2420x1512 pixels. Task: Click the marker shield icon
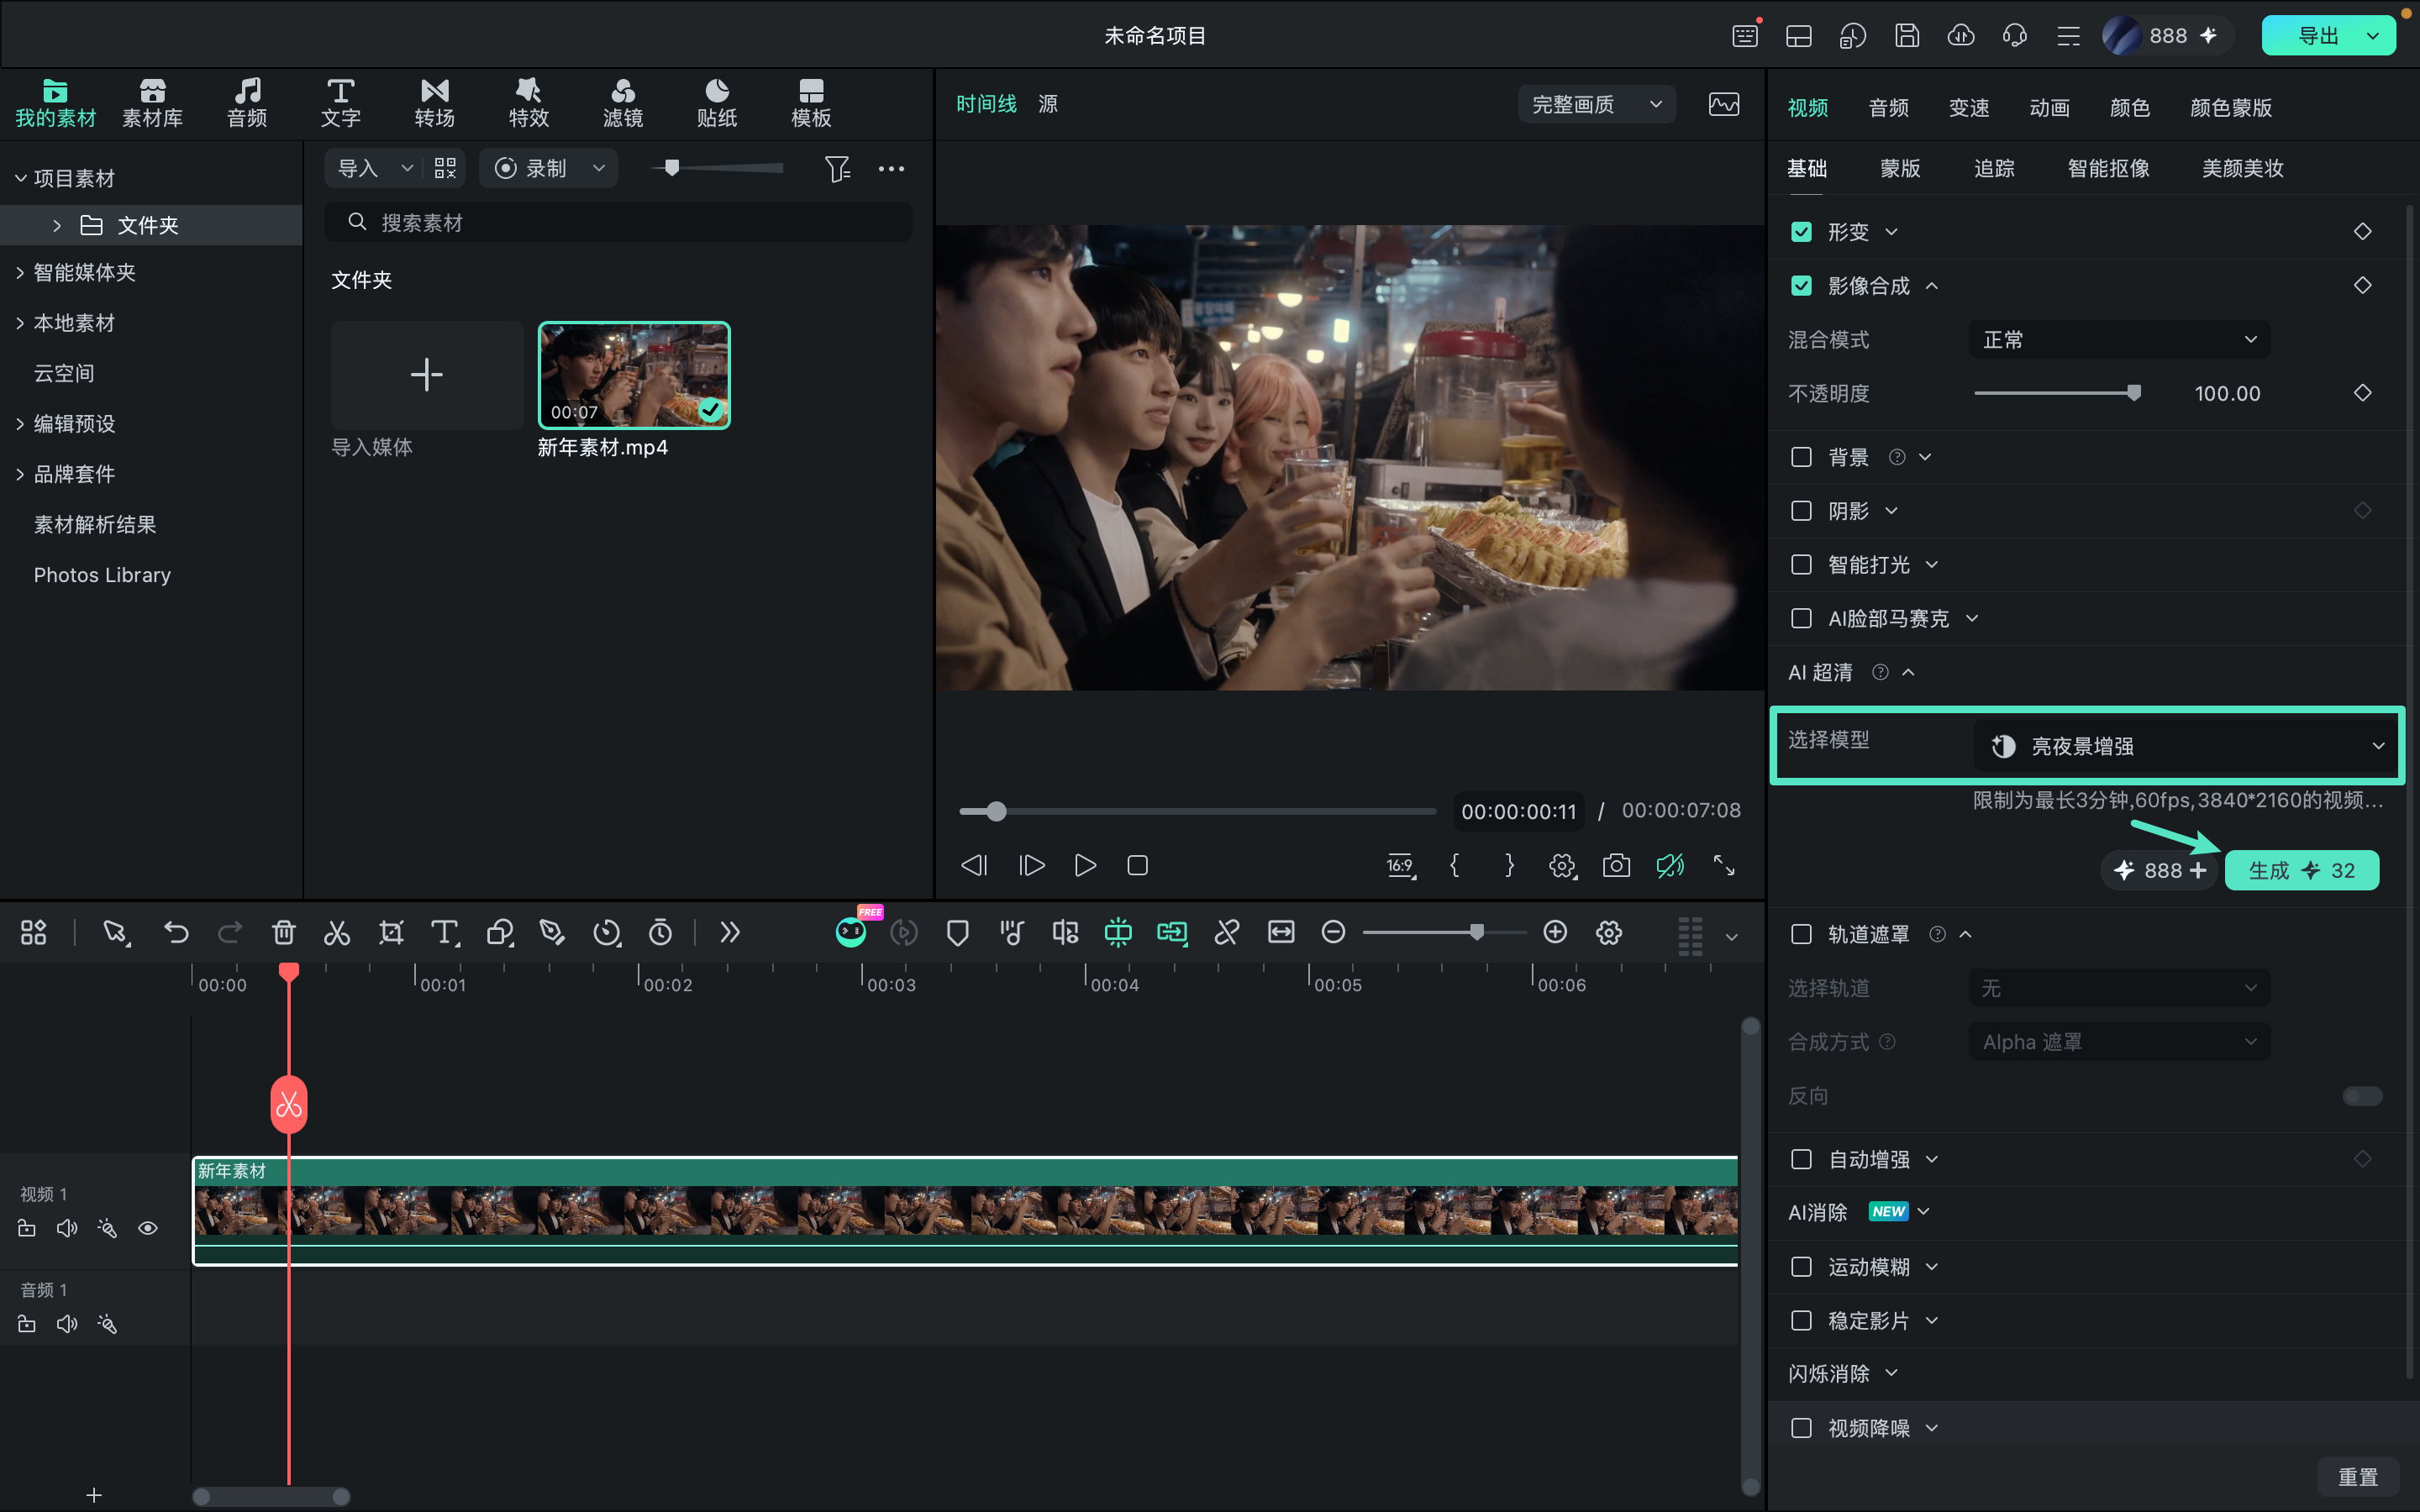coord(957,933)
